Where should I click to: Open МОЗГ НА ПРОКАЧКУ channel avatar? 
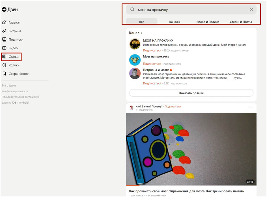point(135,44)
